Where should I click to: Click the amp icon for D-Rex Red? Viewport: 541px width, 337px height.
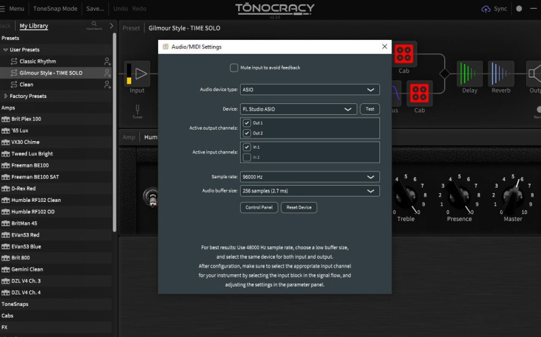5,189
